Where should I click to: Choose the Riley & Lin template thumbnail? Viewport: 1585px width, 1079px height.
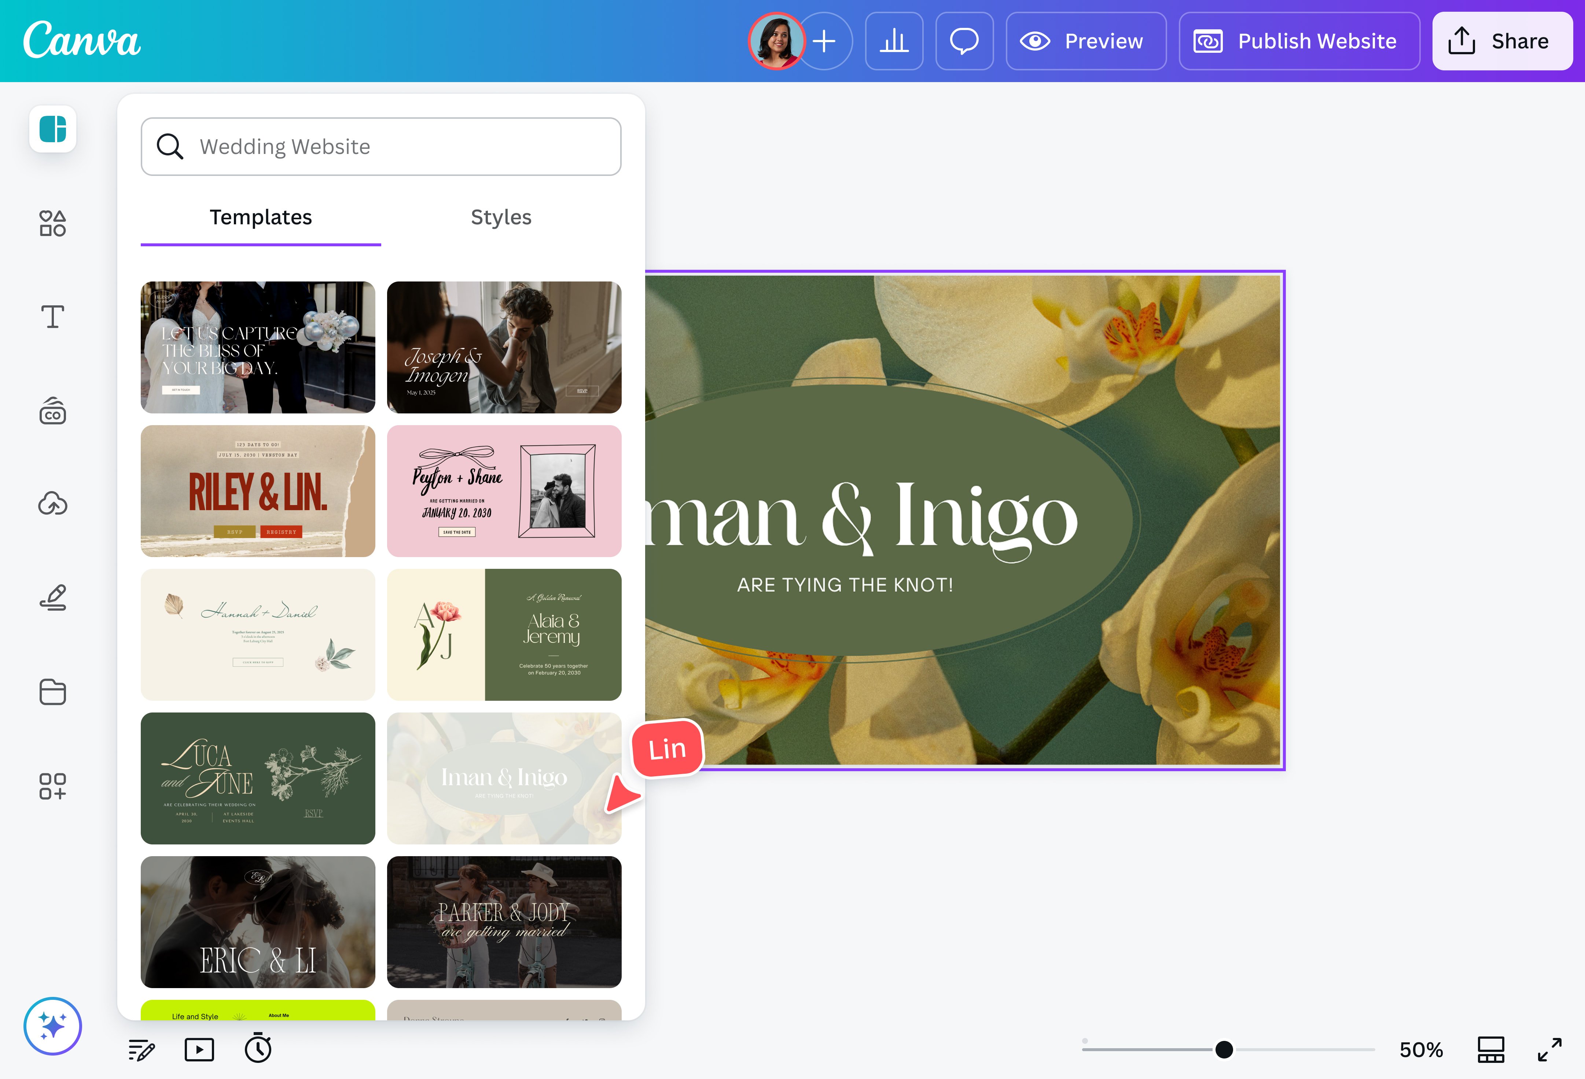258,491
